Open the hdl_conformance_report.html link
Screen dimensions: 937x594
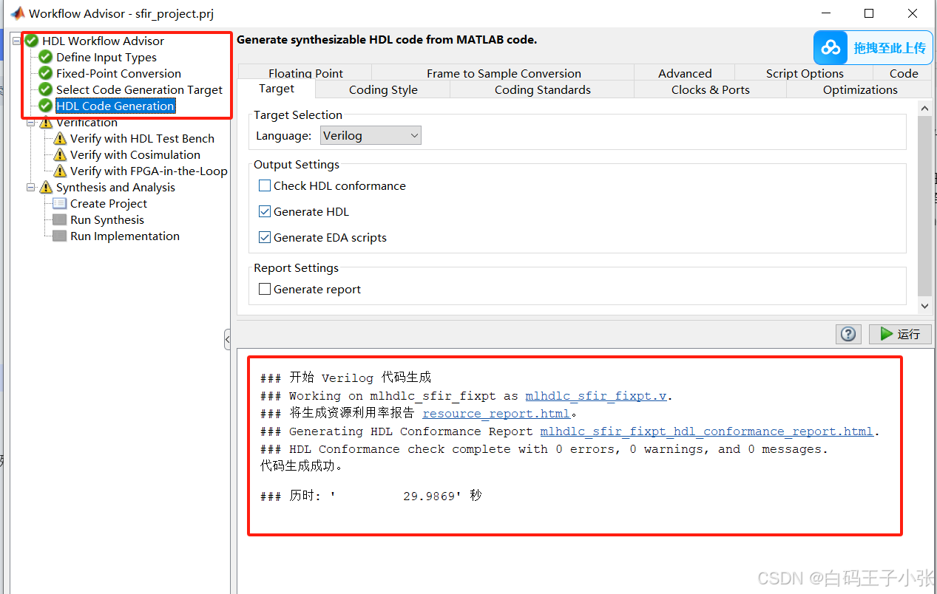(706, 431)
